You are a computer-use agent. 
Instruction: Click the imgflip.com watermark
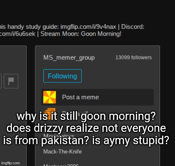pos(11,163)
